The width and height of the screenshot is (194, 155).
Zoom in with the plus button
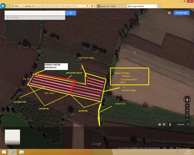(187, 115)
